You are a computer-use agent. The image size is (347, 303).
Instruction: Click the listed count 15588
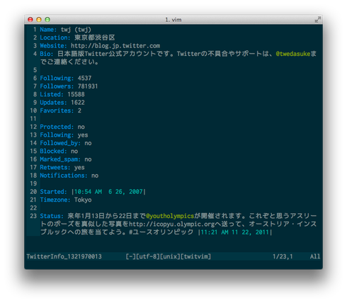(76, 94)
